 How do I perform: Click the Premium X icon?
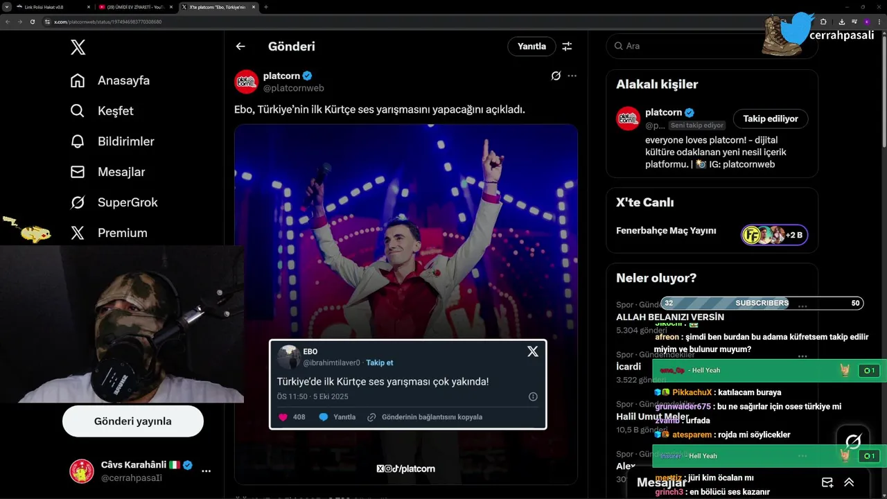pos(78,233)
